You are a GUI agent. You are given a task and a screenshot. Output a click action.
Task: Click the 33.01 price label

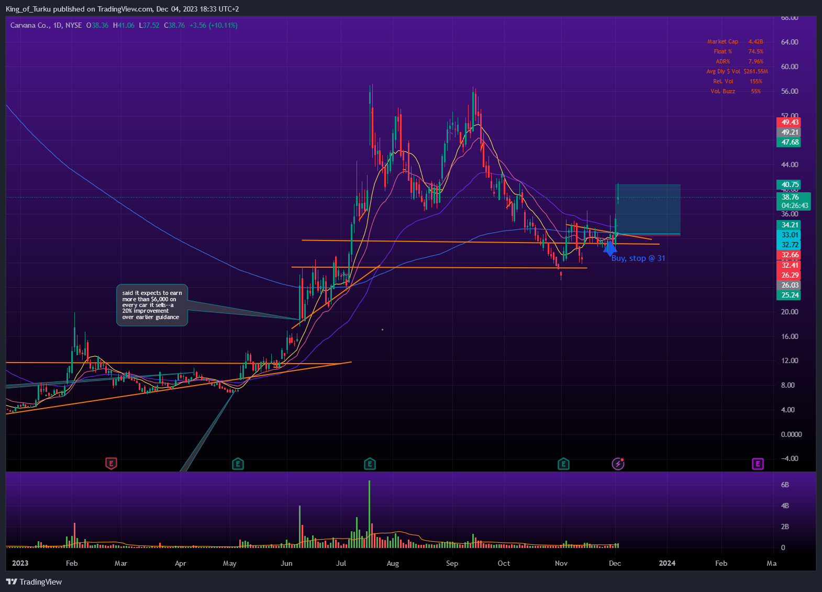click(x=788, y=235)
